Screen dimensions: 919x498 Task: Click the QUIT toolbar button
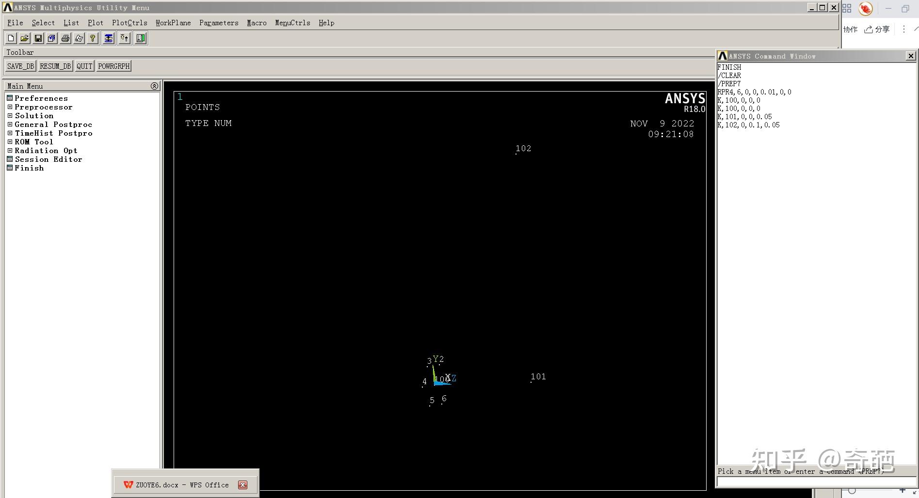pos(84,66)
